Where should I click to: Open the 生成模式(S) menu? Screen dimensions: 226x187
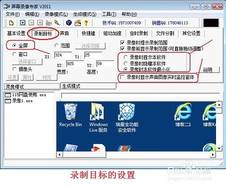click(x=85, y=14)
